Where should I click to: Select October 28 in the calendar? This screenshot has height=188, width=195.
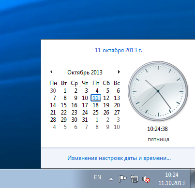point(53,120)
